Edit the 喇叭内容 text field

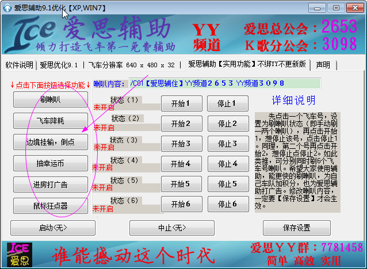(x=225, y=83)
